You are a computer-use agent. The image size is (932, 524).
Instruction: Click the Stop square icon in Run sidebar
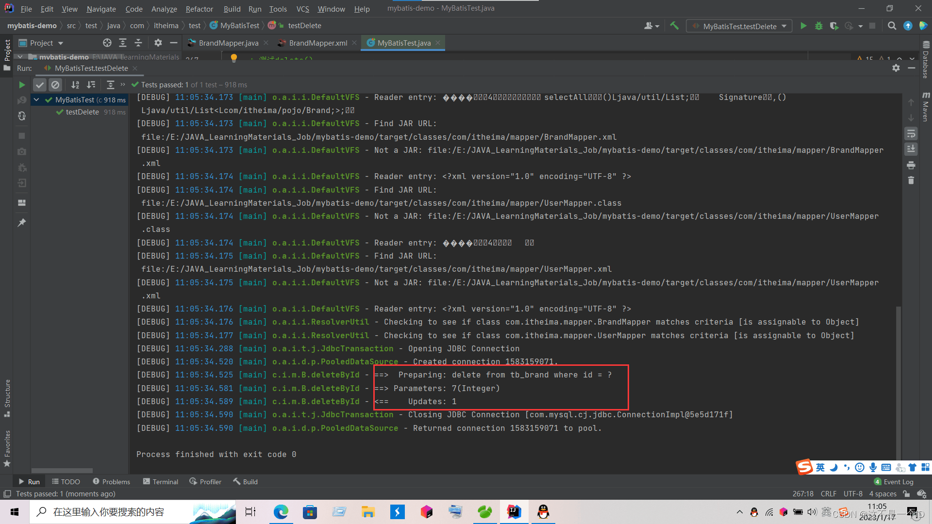click(x=22, y=136)
